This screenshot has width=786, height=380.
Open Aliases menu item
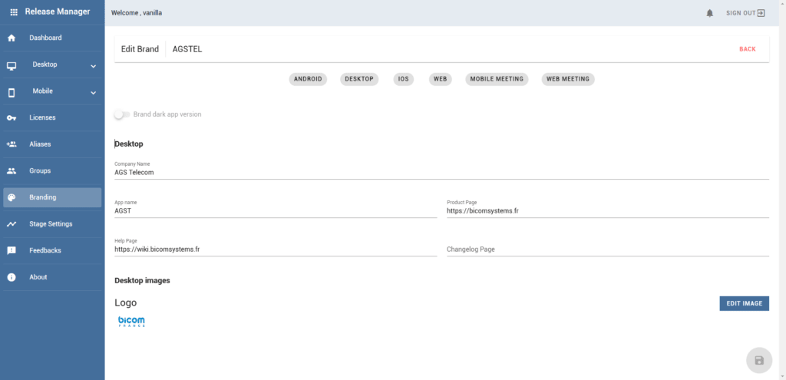[52, 144]
